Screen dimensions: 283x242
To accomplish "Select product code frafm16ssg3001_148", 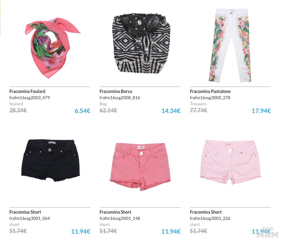I will click(x=120, y=218).
